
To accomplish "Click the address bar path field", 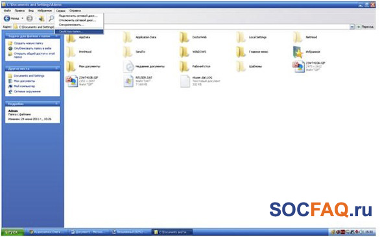I will pyautogui.click(x=182, y=27).
